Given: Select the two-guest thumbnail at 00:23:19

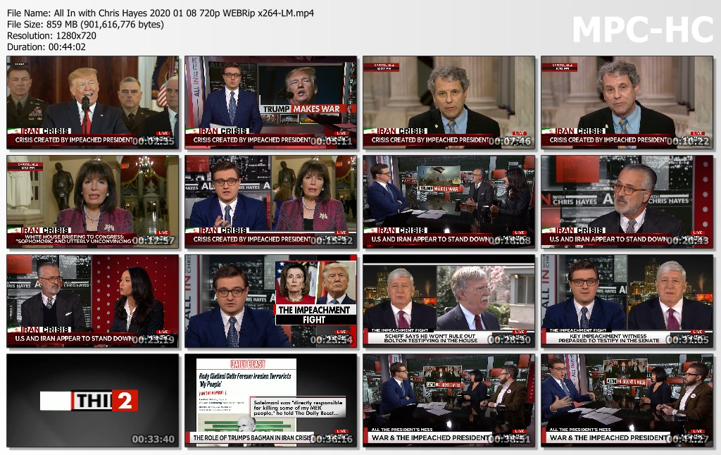Looking at the screenshot, I should tap(93, 301).
